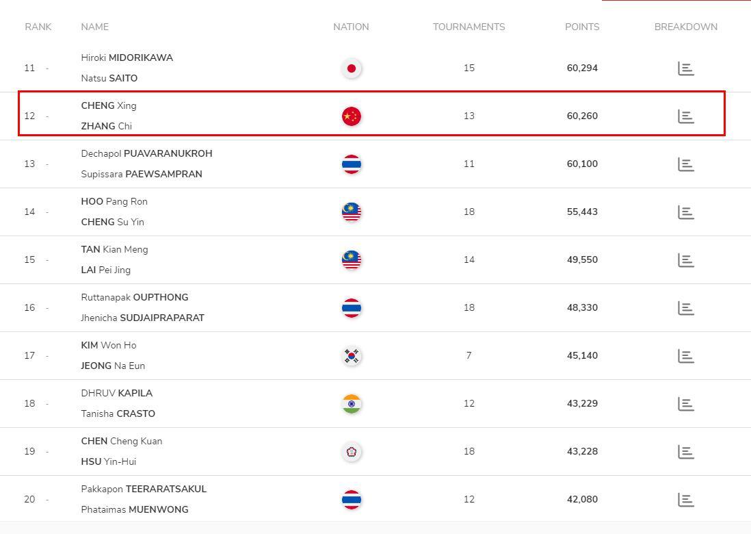
Task: Open breakdown for Chen Cheng Kuan pair
Action: [x=686, y=452]
